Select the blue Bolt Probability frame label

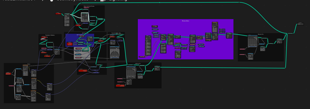click(x=80, y=35)
